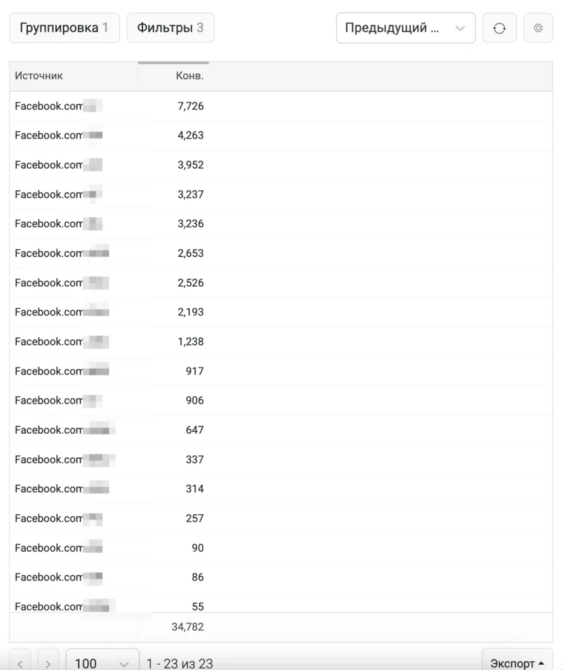563x670 pixels.
Task: Select the row with 1,238 conversions
Action: pos(281,342)
